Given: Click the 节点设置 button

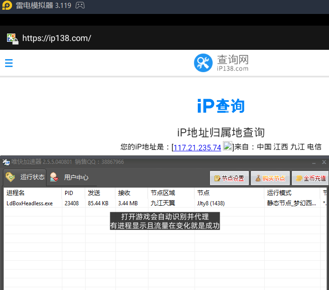Looking at the screenshot, I should click(229, 178).
